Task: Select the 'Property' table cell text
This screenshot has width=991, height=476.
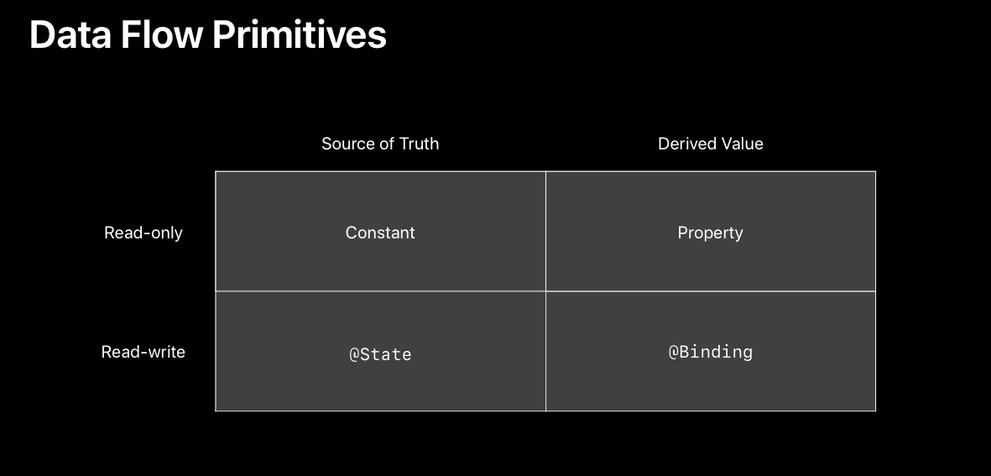Action: [x=711, y=233]
